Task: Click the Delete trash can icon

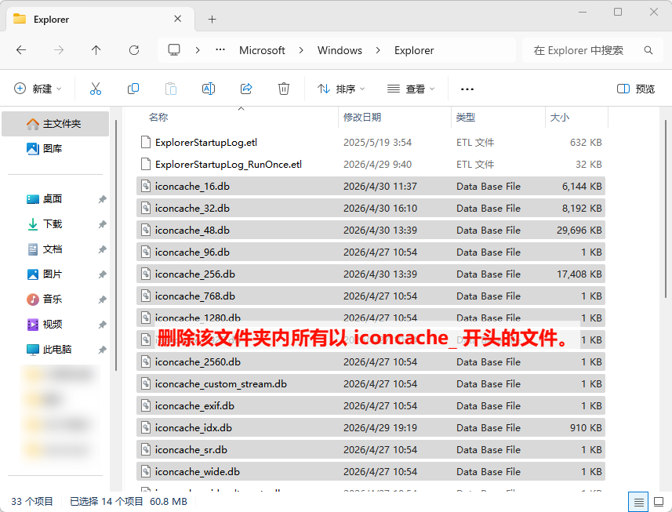Action: click(x=284, y=89)
